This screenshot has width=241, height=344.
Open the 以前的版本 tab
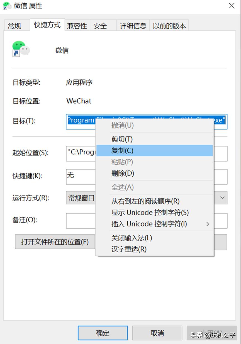[169, 25]
